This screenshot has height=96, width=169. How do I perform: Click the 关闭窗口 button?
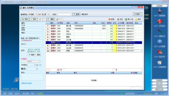click(138, 14)
